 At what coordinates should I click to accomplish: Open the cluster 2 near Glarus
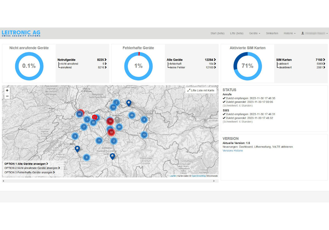[x=114, y=141]
